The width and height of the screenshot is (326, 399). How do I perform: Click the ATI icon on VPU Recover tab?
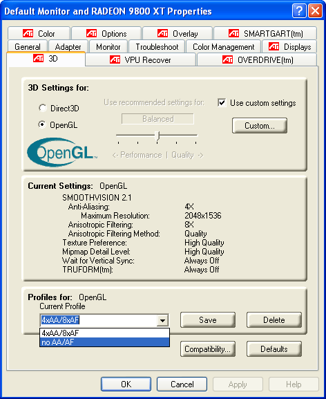[x=115, y=59]
